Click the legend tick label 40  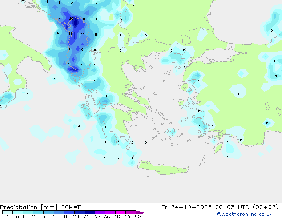tap(117, 216)
